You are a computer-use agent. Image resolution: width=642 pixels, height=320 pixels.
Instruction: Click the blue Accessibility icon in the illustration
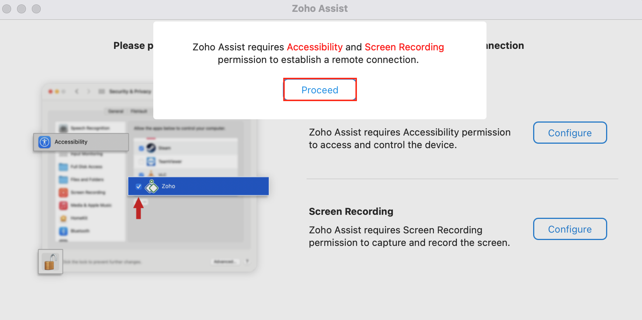45,142
